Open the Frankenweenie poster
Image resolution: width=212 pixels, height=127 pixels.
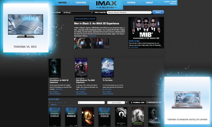pos(138,117)
